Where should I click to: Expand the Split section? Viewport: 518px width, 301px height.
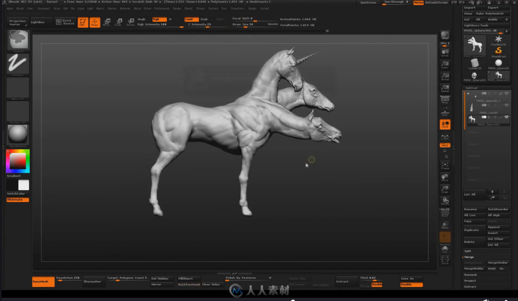point(468,251)
